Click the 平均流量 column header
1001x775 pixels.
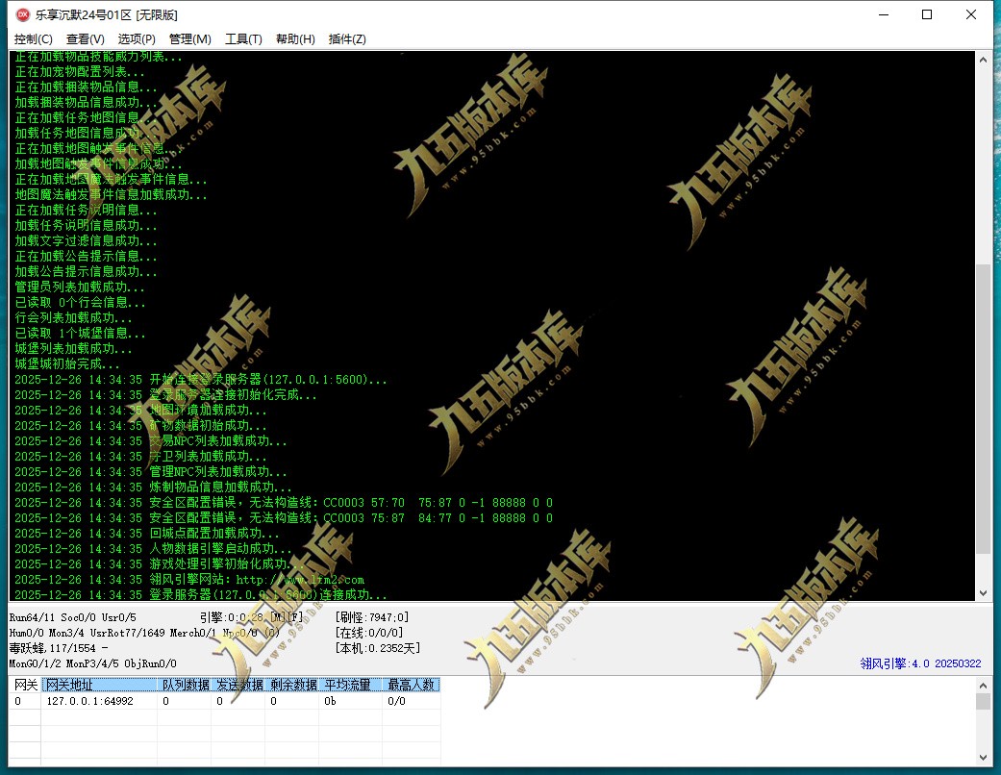(x=350, y=685)
